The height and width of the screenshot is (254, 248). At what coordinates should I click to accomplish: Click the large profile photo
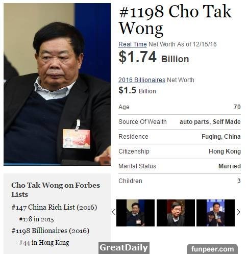(x=57, y=84)
